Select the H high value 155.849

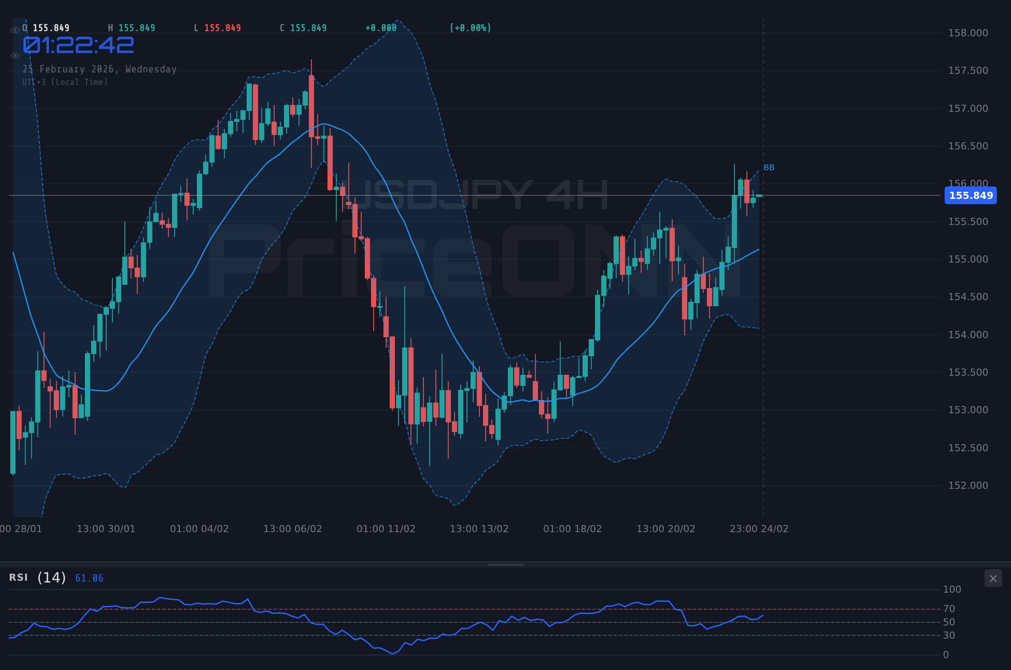tap(137, 27)
